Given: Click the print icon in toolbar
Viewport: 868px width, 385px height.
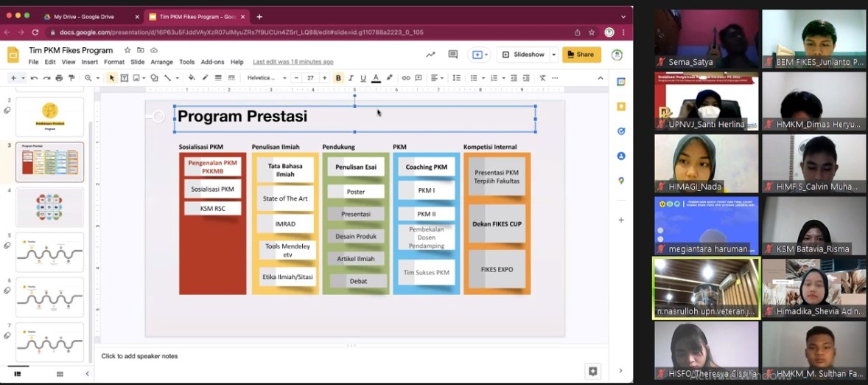Looking at the screenshot, I should click(57, 78).
